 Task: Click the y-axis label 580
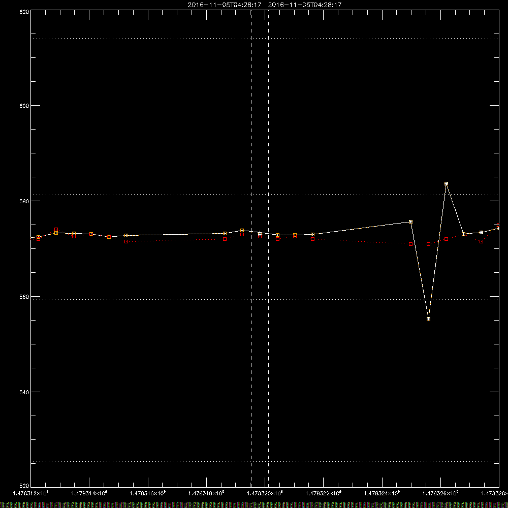coord(24,202)
